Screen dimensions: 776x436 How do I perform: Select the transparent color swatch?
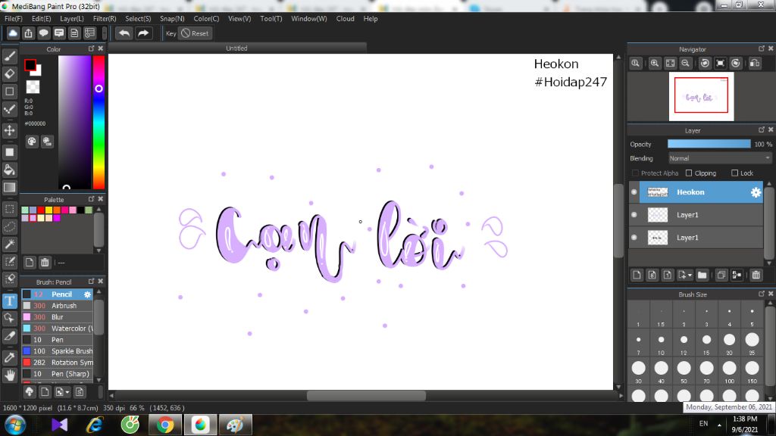coord(33,86)
